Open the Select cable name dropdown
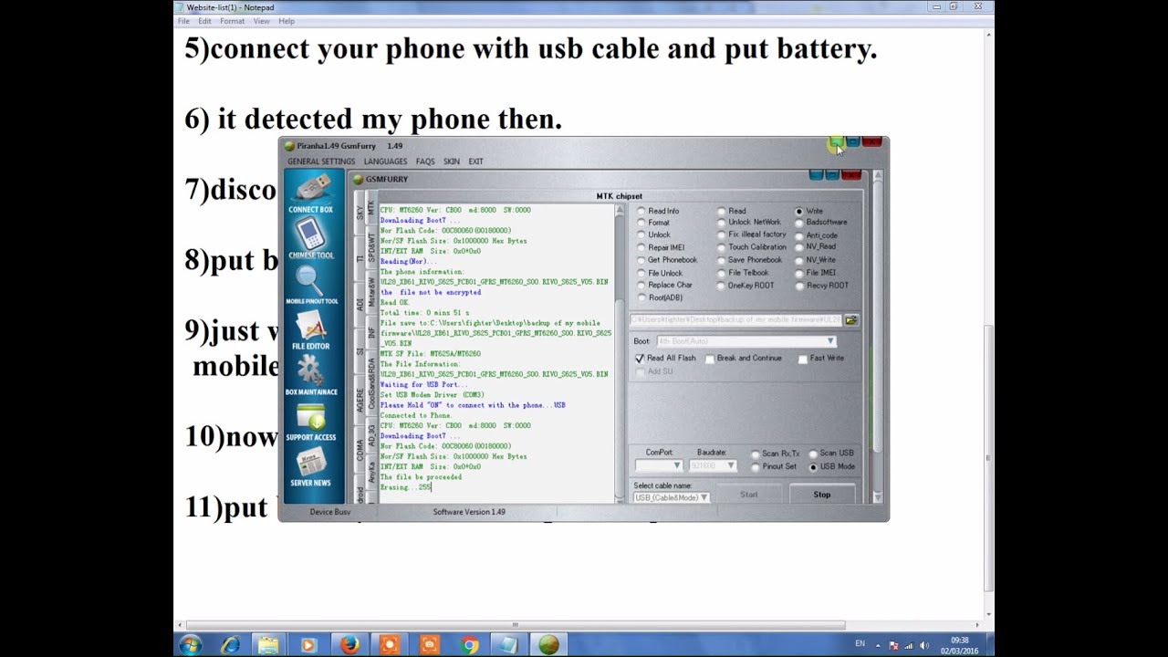 pyautogui.click(x=671, y=497)
